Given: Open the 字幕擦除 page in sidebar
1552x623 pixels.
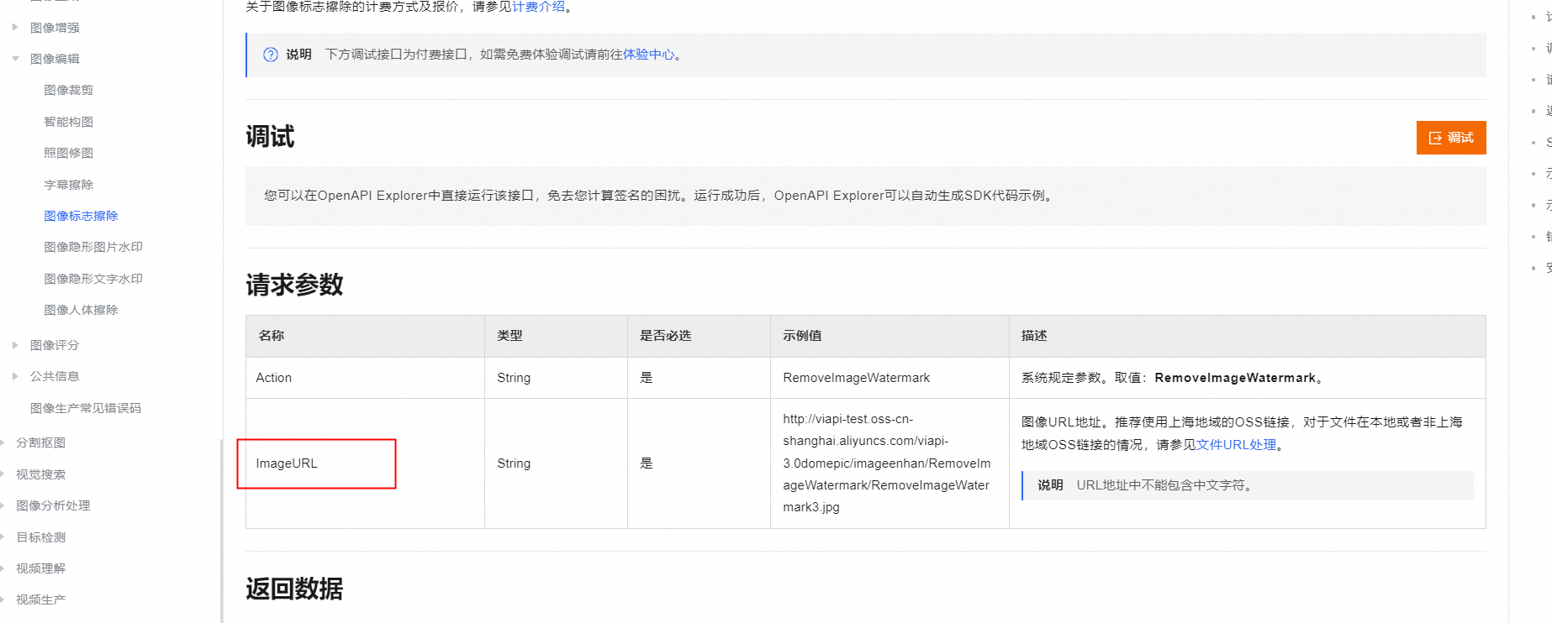Looking at the screenshot, I should [x=68, y=185].
